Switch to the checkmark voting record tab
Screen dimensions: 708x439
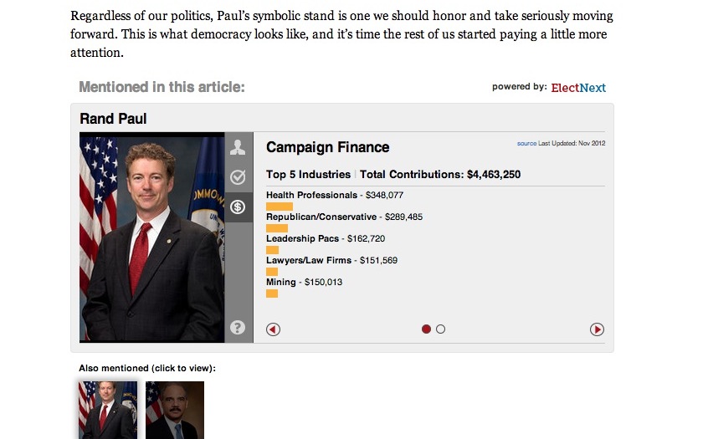click(x=239, y=176)
